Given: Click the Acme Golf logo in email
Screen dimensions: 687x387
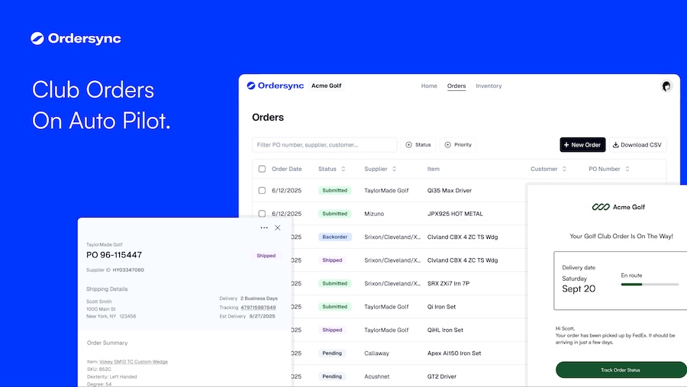Looking at the screenshot, I should (x=618, y=207).
